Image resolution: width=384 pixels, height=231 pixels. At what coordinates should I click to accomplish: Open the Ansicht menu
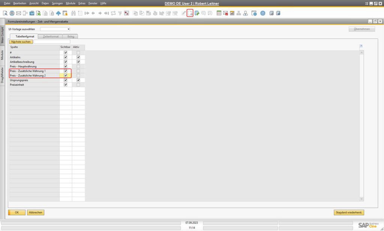[x=34, y=3]
